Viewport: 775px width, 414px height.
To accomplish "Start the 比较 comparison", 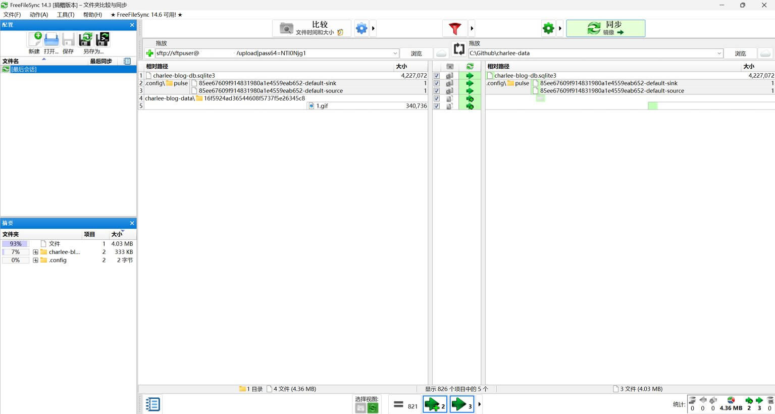I will coord(312,28).
